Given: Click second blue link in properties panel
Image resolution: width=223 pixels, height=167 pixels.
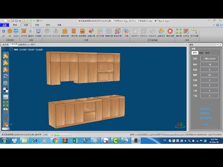Looking at the screenshot, I should point(205,113).
